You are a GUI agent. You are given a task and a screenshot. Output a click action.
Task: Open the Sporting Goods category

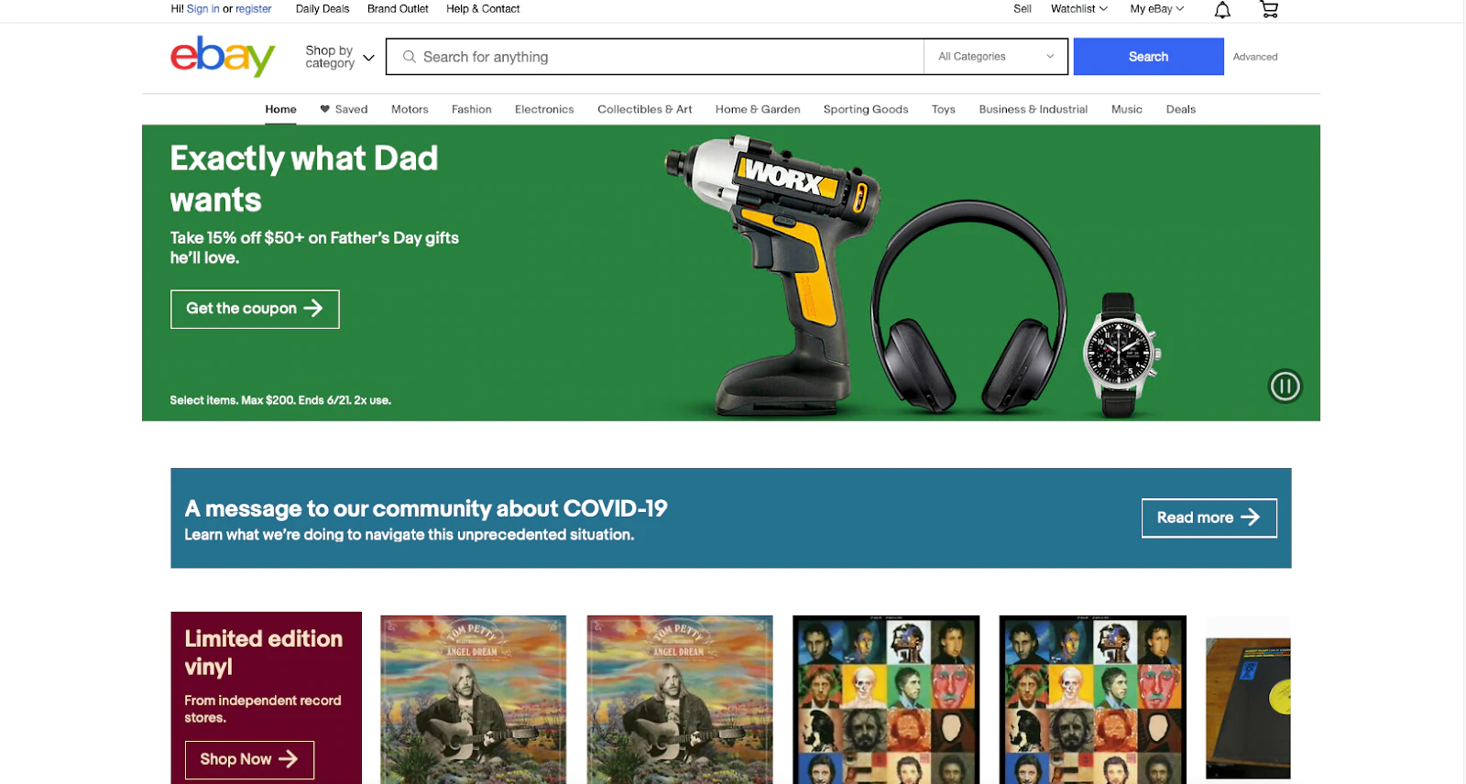[866, 109]
